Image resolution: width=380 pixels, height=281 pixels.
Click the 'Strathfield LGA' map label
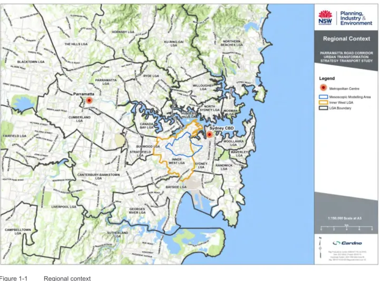[x=140, y=154]
